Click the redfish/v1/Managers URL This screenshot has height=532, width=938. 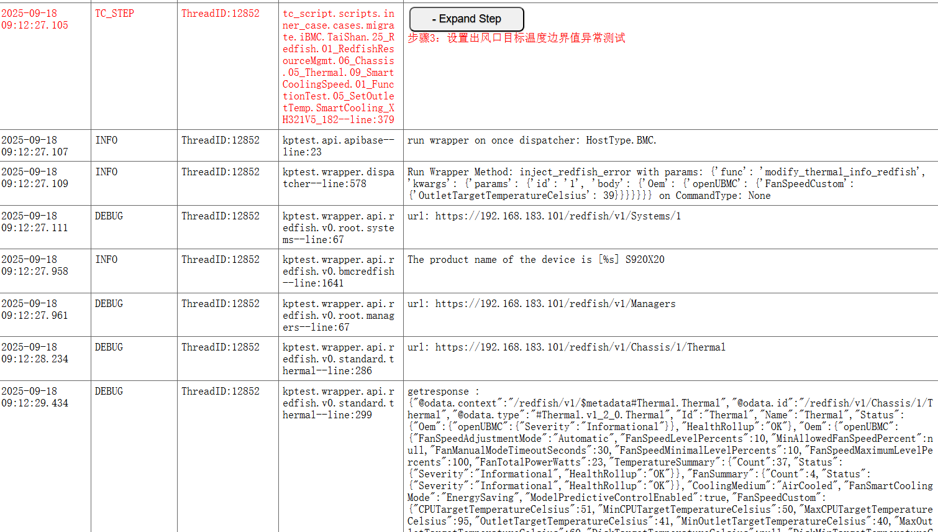click(541, 304)
